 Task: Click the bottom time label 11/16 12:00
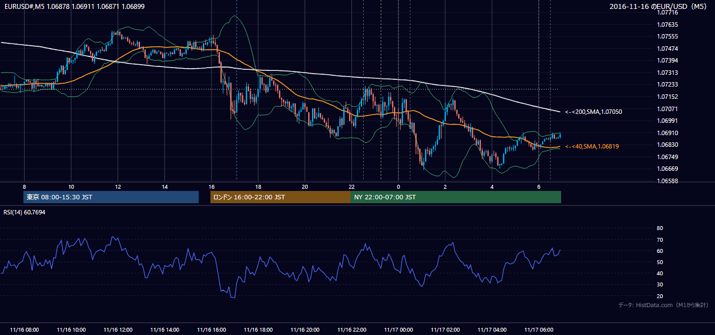[x=117, y=330]
